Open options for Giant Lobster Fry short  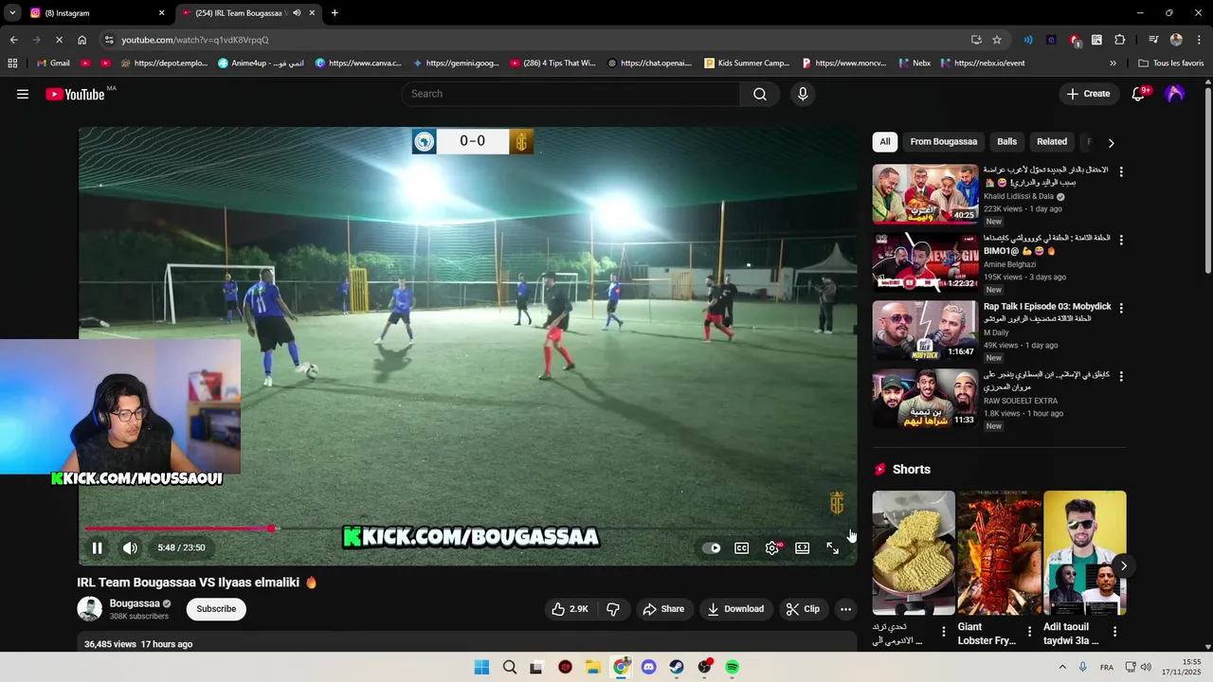click(1029, 631)
